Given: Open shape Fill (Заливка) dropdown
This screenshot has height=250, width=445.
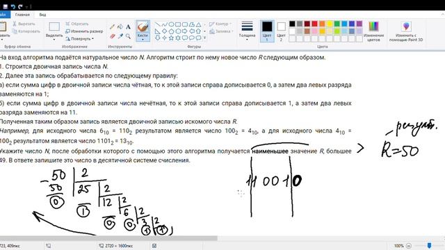Looking at the screenshot, I should pos(221,31).
